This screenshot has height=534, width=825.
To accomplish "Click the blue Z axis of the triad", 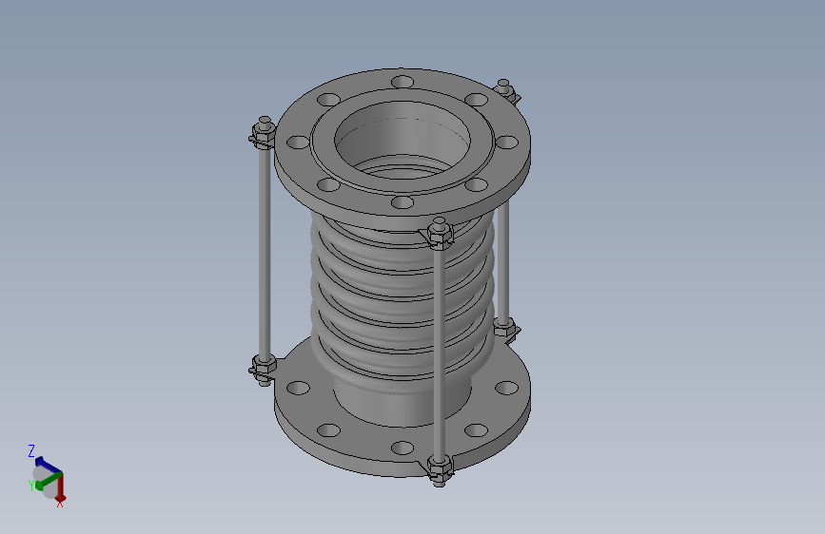I will coord(47,466).
